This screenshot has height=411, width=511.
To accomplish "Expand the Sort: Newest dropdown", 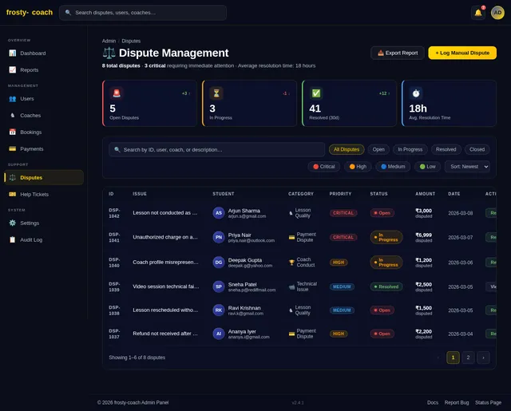I will [467, 167].
